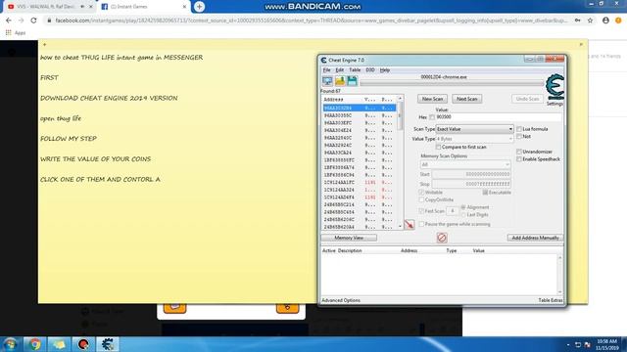Open the Windows Start menu

click(x=11, y=344)
